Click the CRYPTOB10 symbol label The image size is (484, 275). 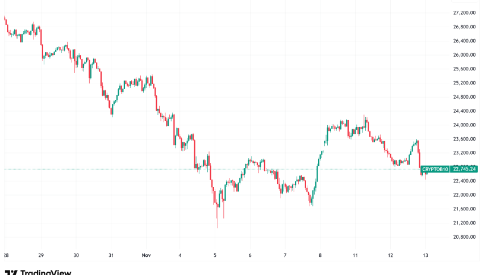[436, 169]
